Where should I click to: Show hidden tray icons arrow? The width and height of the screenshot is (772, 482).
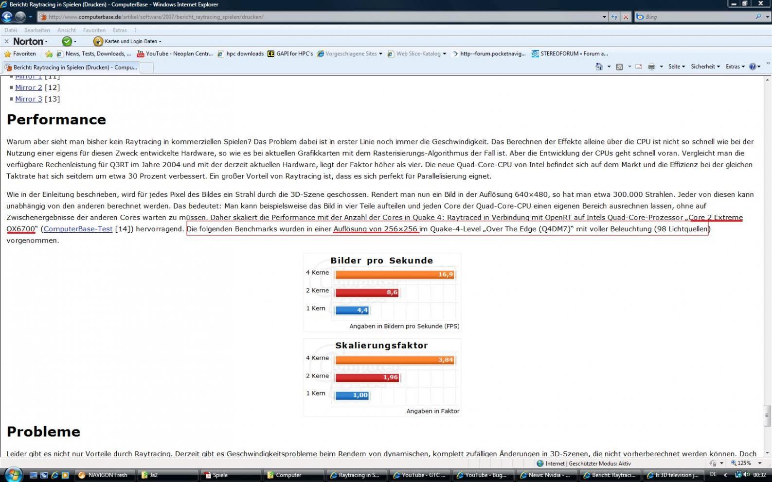pyautogui.click(x=725, y=475)
